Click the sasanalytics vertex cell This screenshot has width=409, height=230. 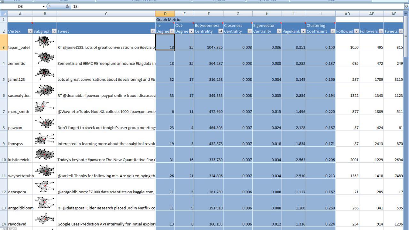(x=20, y=90)
